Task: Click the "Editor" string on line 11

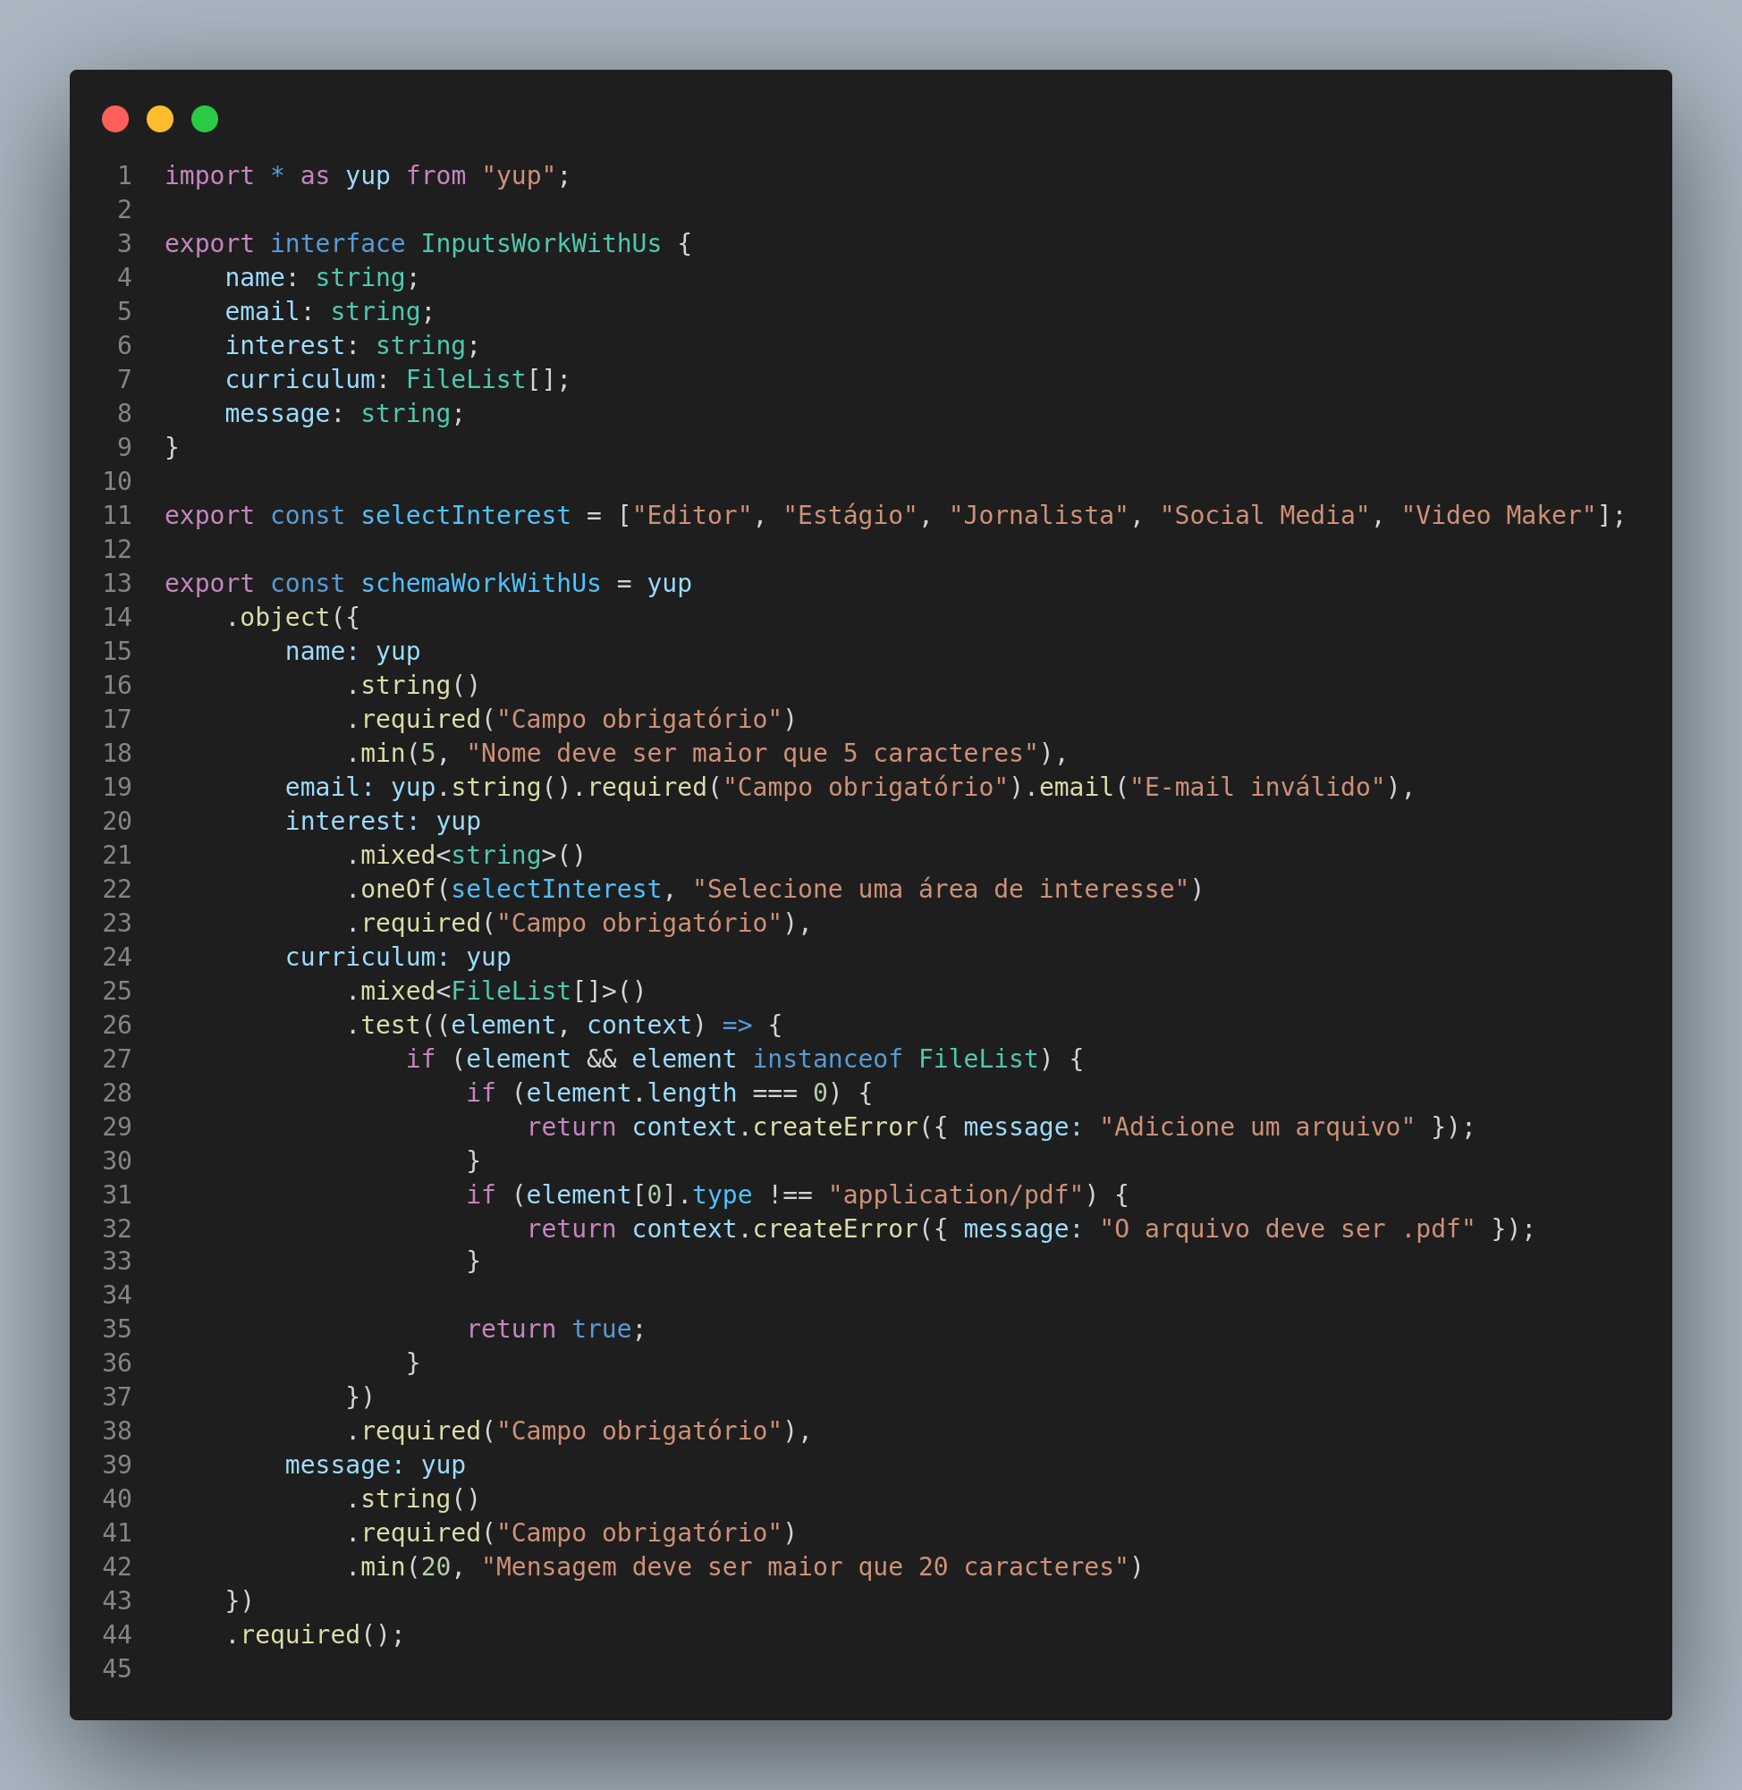Action: coord(691,515)
